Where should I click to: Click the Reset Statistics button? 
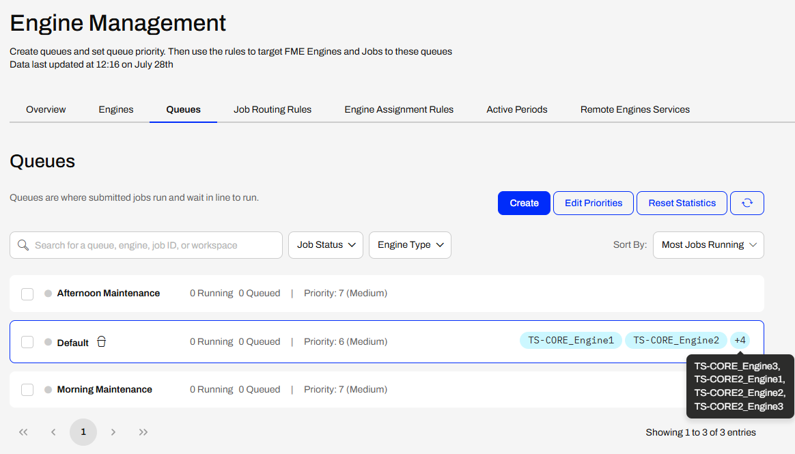682,203
